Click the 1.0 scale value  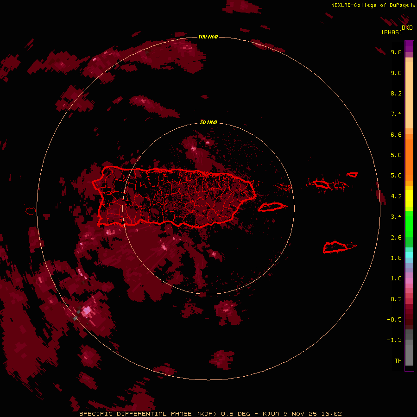tap(396, 278)
